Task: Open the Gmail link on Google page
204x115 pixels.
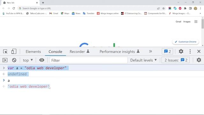Action: 178,22
